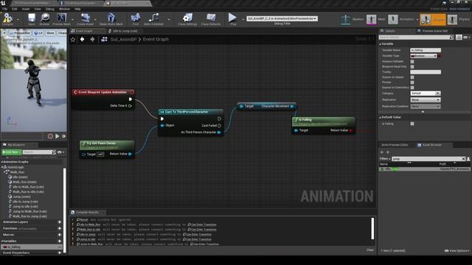
Task: Click Variable Name input field
Action: coord(426,50)
